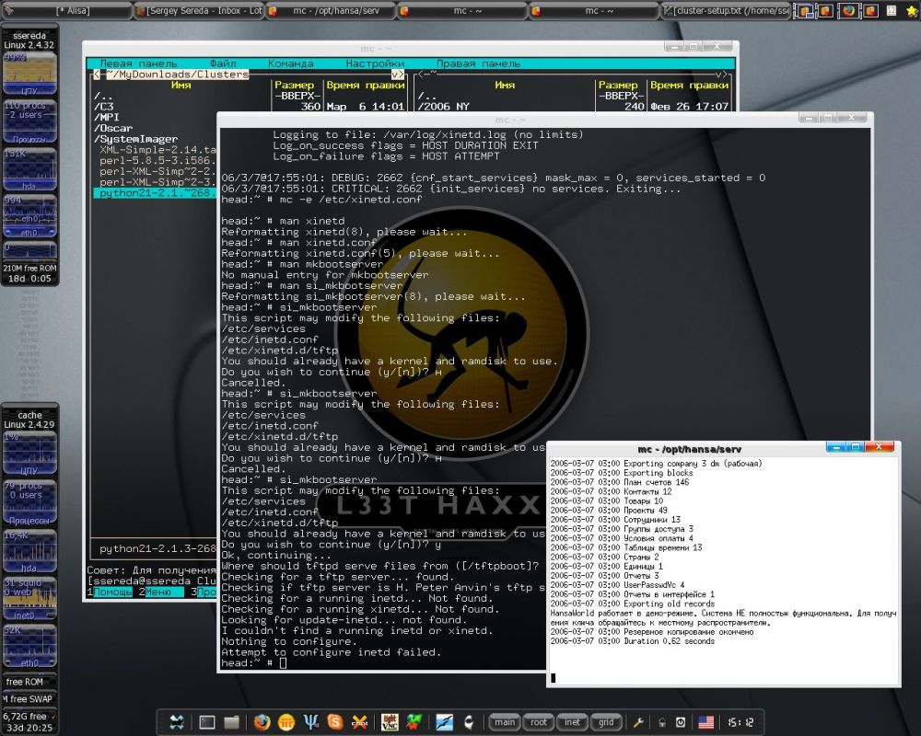This screenshot has height=736, width=921.
Task: Select the /2006 NY directory in right panel
Action: pos(444,107)
